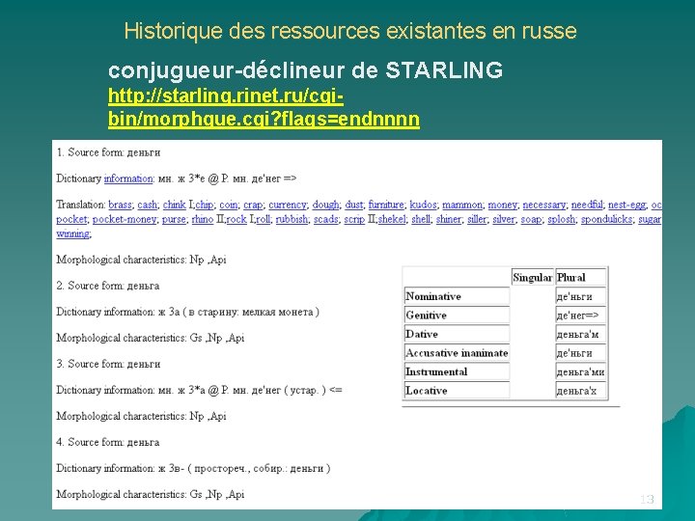Image resolution: width=695 pixels, height=521 pixels.
Task: Click the 'dust' translation link
Action: [x=353, y=205]
